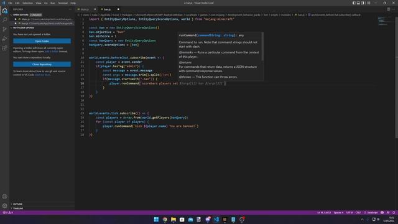Click the feedback icon in status bar

pyautogui.click(x=388, y=213)
